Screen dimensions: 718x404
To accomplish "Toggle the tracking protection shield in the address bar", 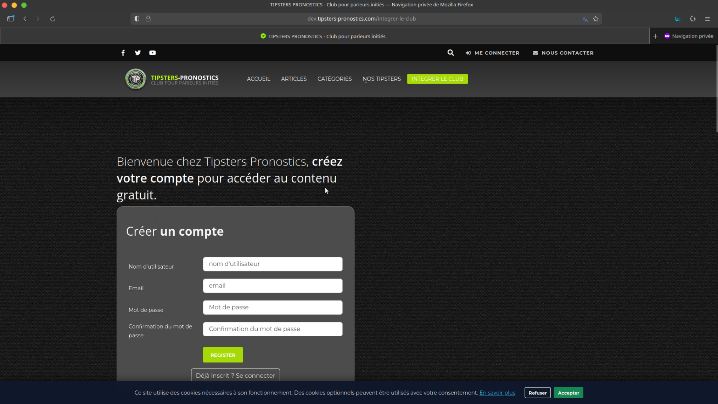I will tap(137, 19).
